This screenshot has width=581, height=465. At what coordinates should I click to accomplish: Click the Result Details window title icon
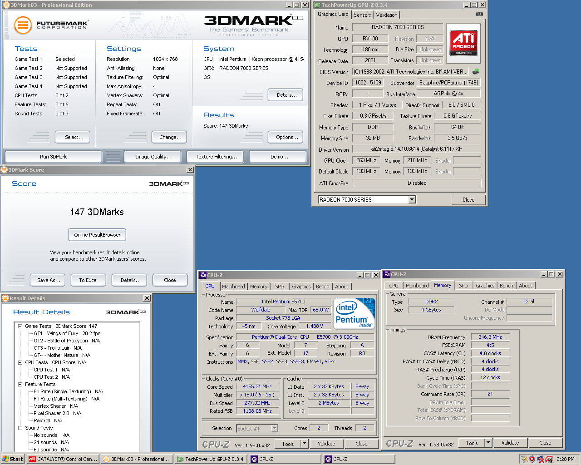[5, 298]
